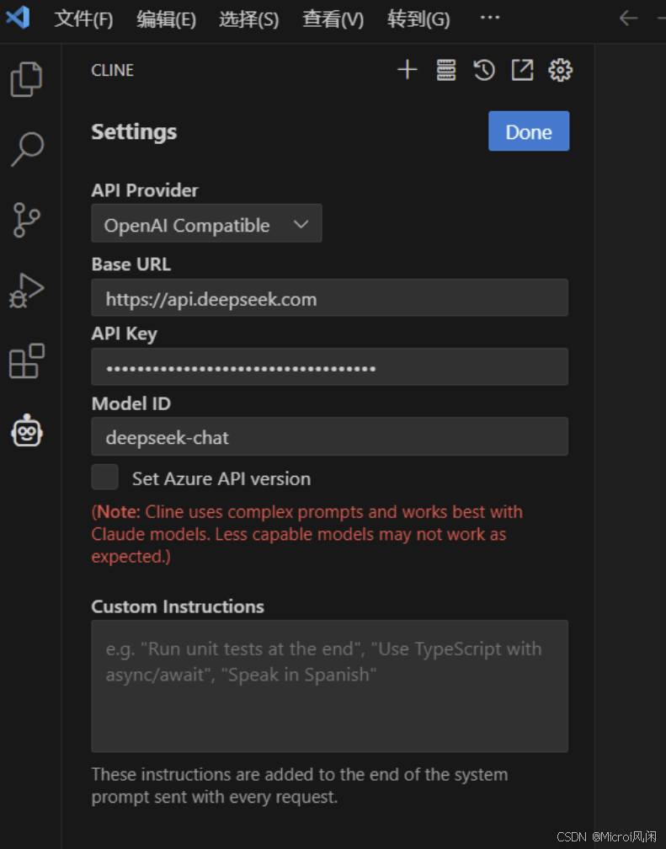Click the 'Base URL' label

[x=131, y=264]
